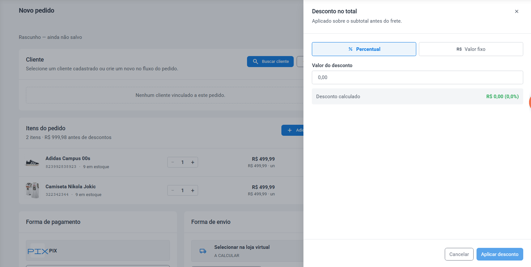531x267 pixels.
Task: Apply the discount with Aplicar desconto
Action: [x=500, y=254]
